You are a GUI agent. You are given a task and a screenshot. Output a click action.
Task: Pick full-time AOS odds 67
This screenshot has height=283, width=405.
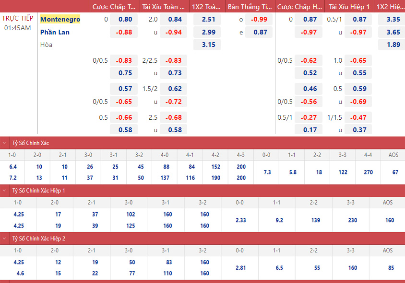pos(395,172)
